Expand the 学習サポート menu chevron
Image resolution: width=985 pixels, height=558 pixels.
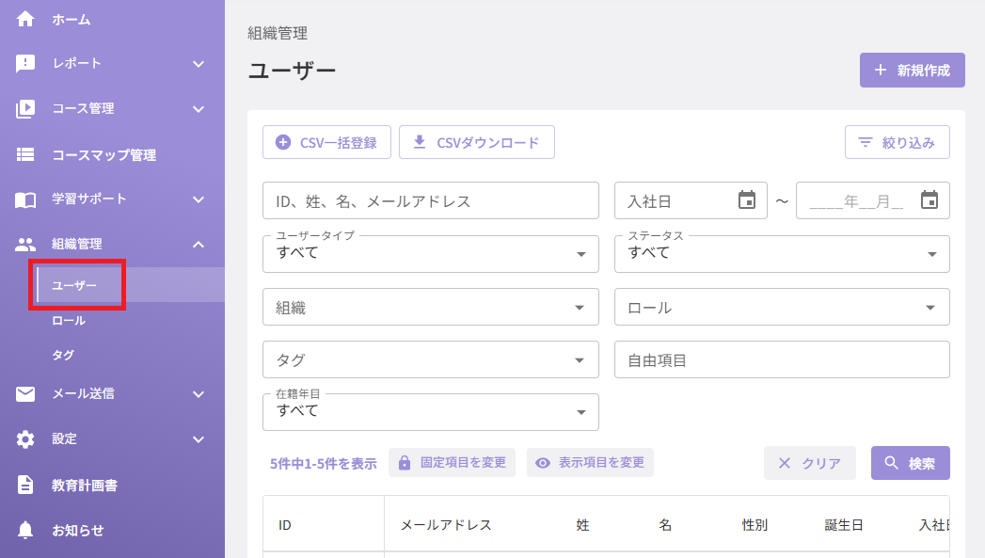[x=199, y=199]
